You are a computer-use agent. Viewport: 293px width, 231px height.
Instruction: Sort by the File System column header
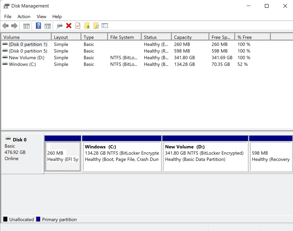[x=125, y=37]
